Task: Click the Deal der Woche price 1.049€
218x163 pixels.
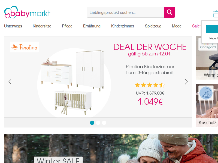Action: point(150,102)
